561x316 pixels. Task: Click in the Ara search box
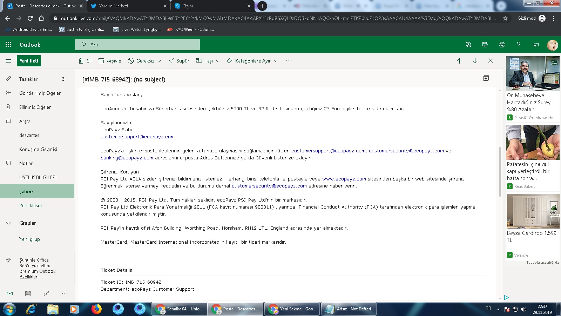click(140, 45)
